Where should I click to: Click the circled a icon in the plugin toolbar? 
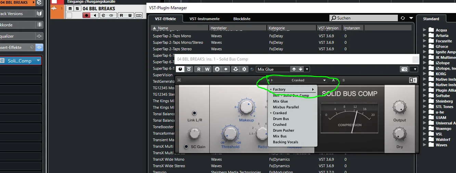[217, 69]
